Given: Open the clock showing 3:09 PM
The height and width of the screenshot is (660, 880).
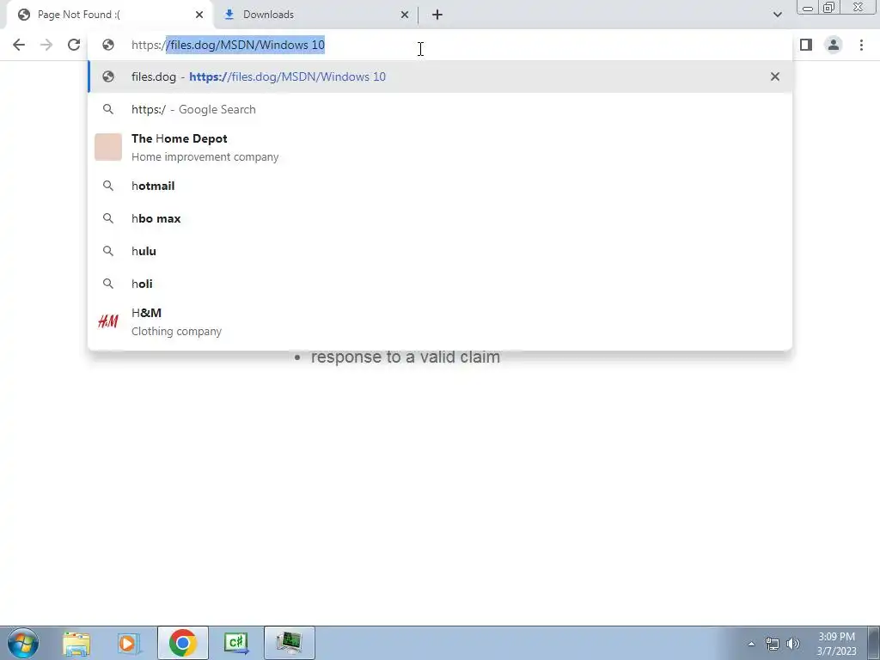Looking at the screenshot, I should pos(837,644).
